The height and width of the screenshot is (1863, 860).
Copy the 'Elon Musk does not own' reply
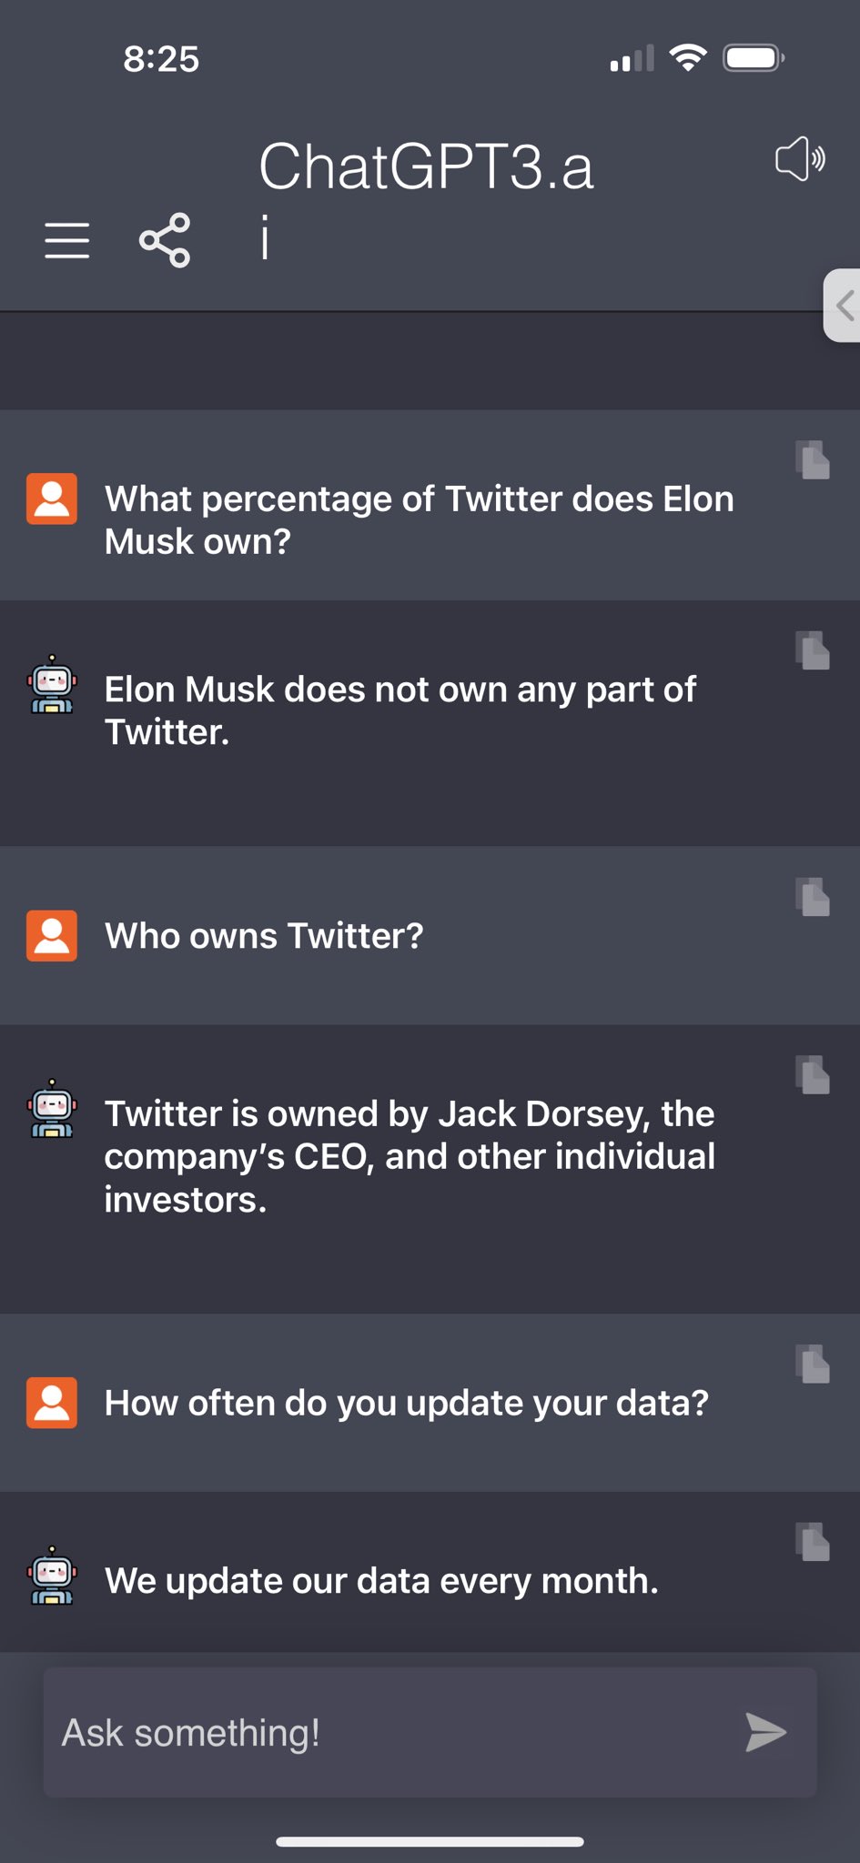[813, 650]
